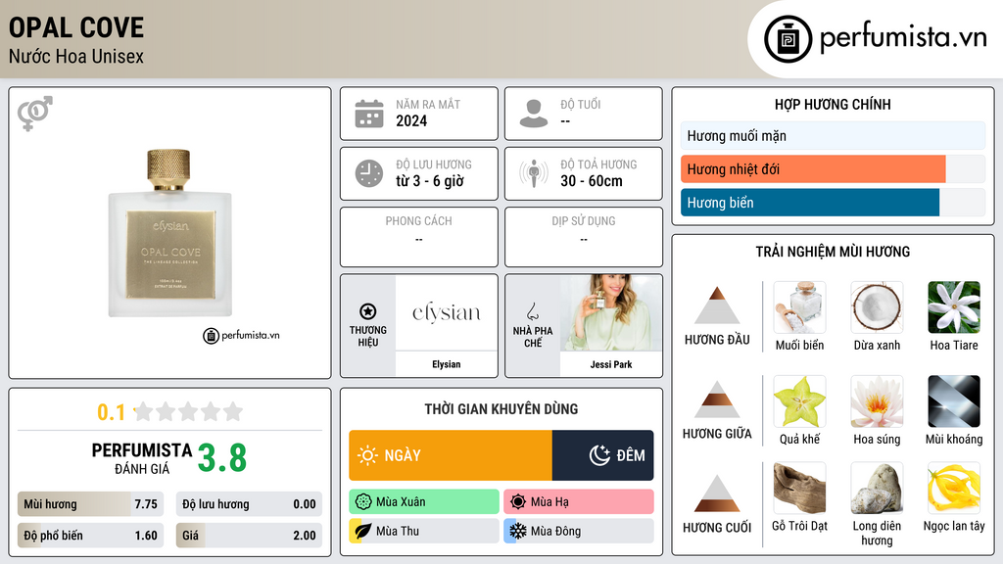Open the Hoa súng water lily thumbnail
Image resolution: width=1003 pixels, height=564 pixels.
point(877,401)
